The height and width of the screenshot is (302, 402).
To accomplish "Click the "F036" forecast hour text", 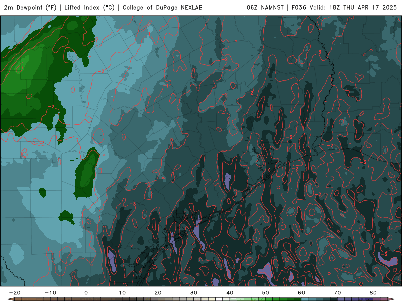I will tap(298, 8).
